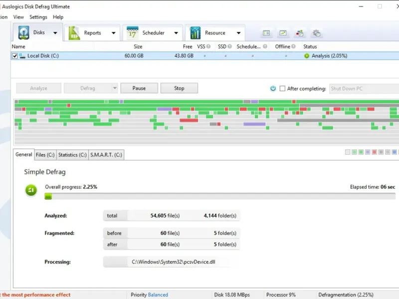Open the View menu
Image resolution: width=399 pixels, height=299 pixels.
click(18, 17)
